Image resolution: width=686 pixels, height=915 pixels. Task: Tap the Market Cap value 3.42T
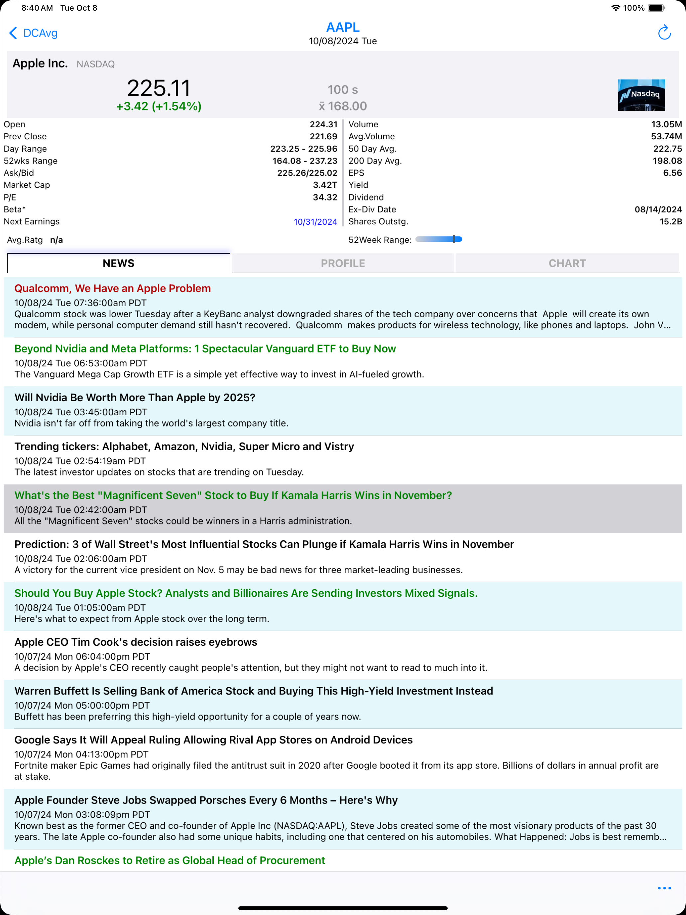(x=325, y=185)
